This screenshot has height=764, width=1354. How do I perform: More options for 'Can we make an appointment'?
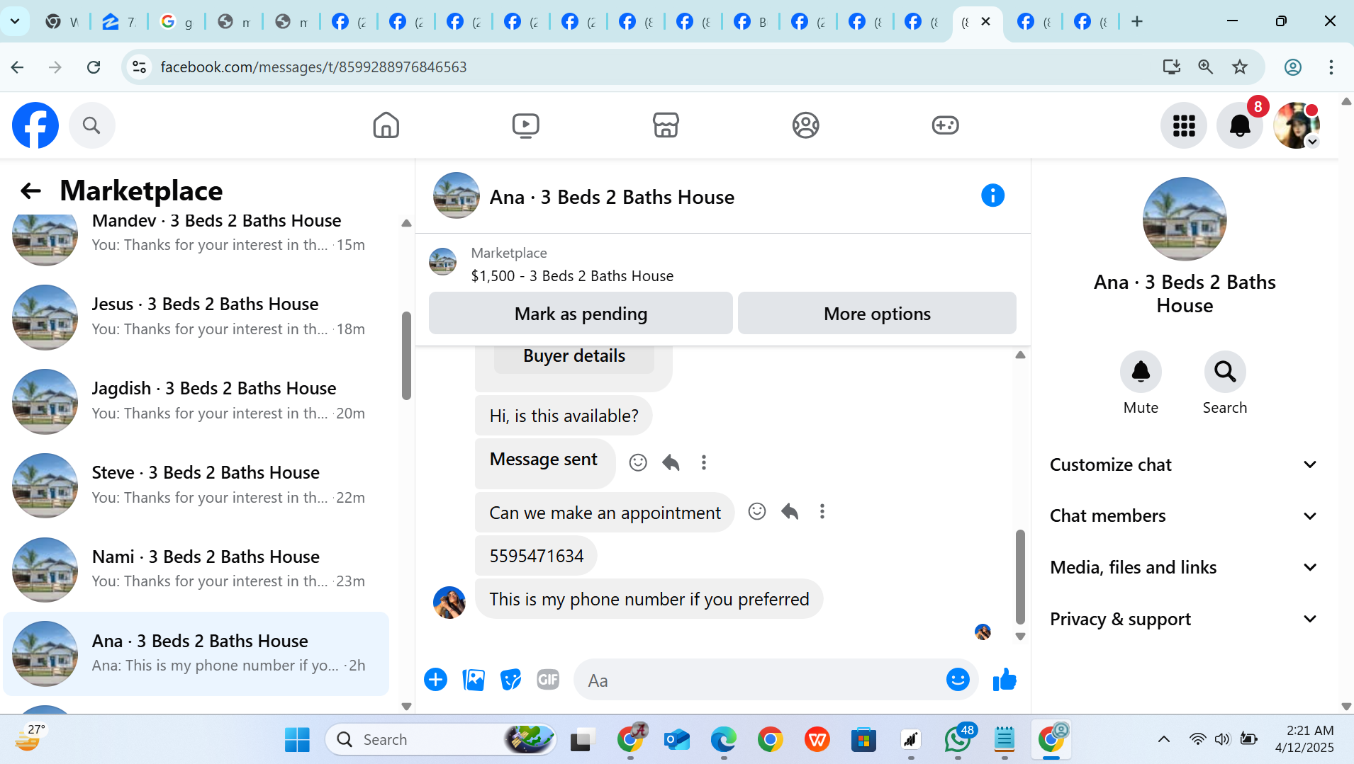click(822, 511)
